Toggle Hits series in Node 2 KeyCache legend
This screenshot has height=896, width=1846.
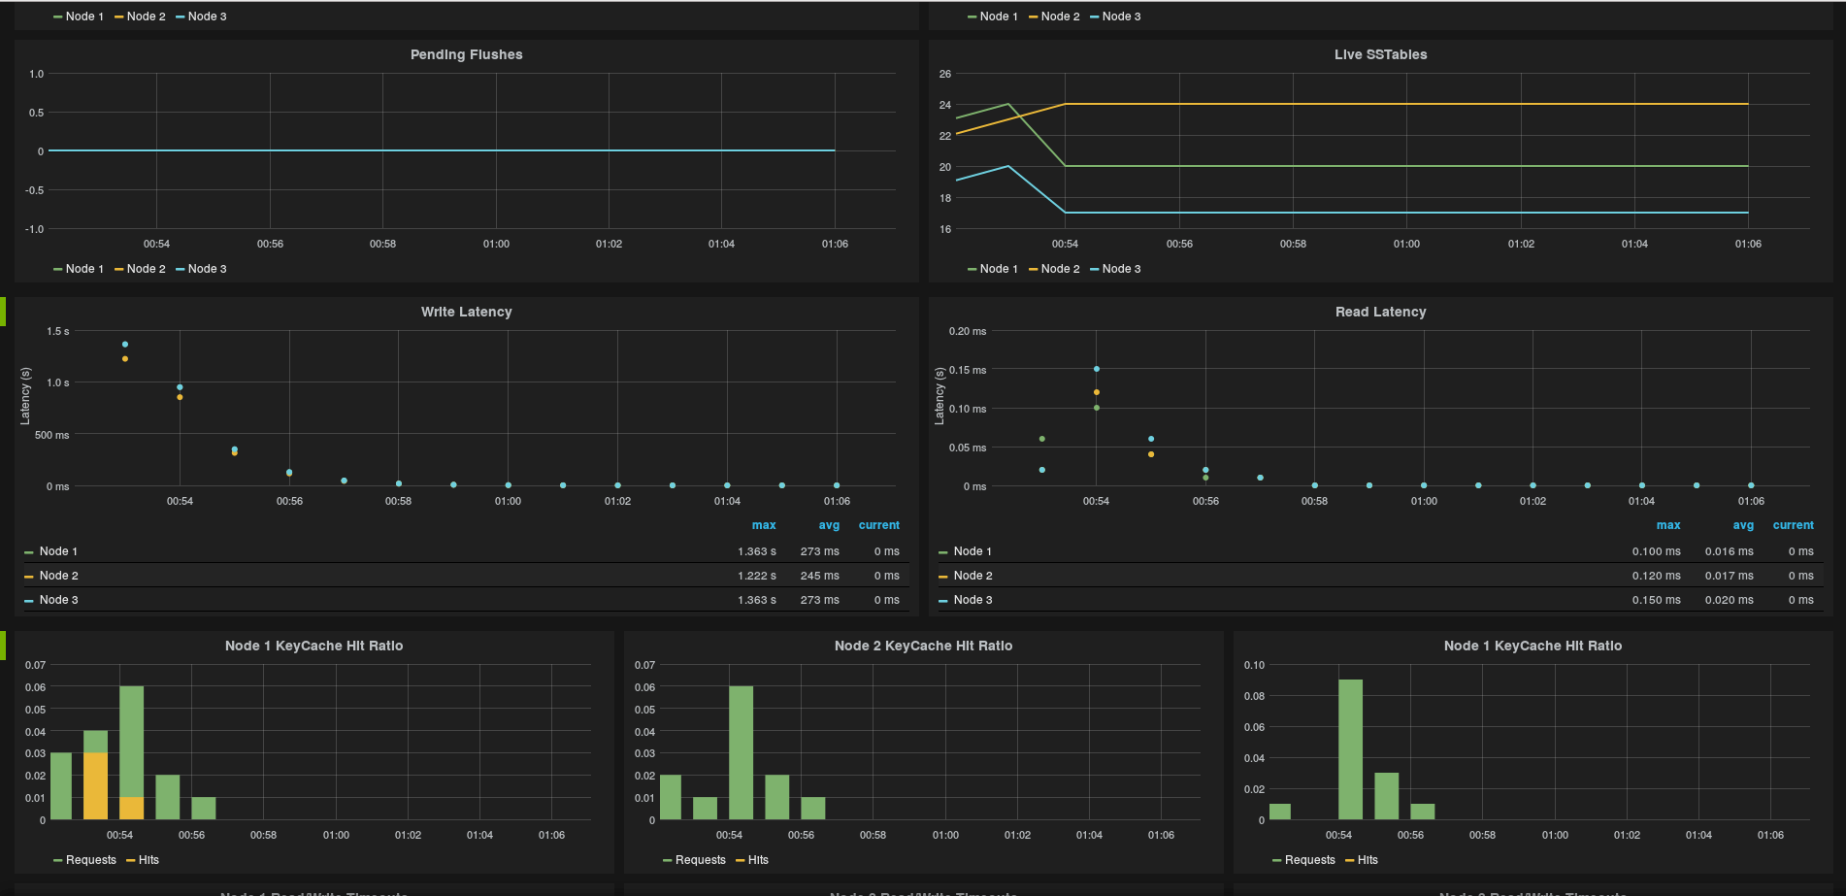coord(758,860)
